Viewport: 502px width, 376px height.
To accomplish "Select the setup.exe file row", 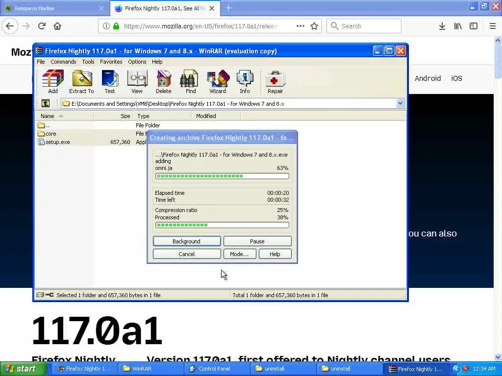I will (91, 142).
